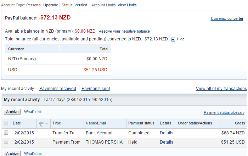Click Transfer To type cell
The width and height of the screenshot is (248, 156).
click(x=63, y=133)
